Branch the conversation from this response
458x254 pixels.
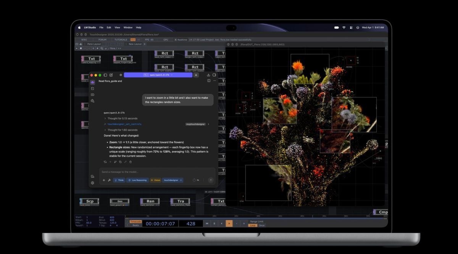[115, 162]
